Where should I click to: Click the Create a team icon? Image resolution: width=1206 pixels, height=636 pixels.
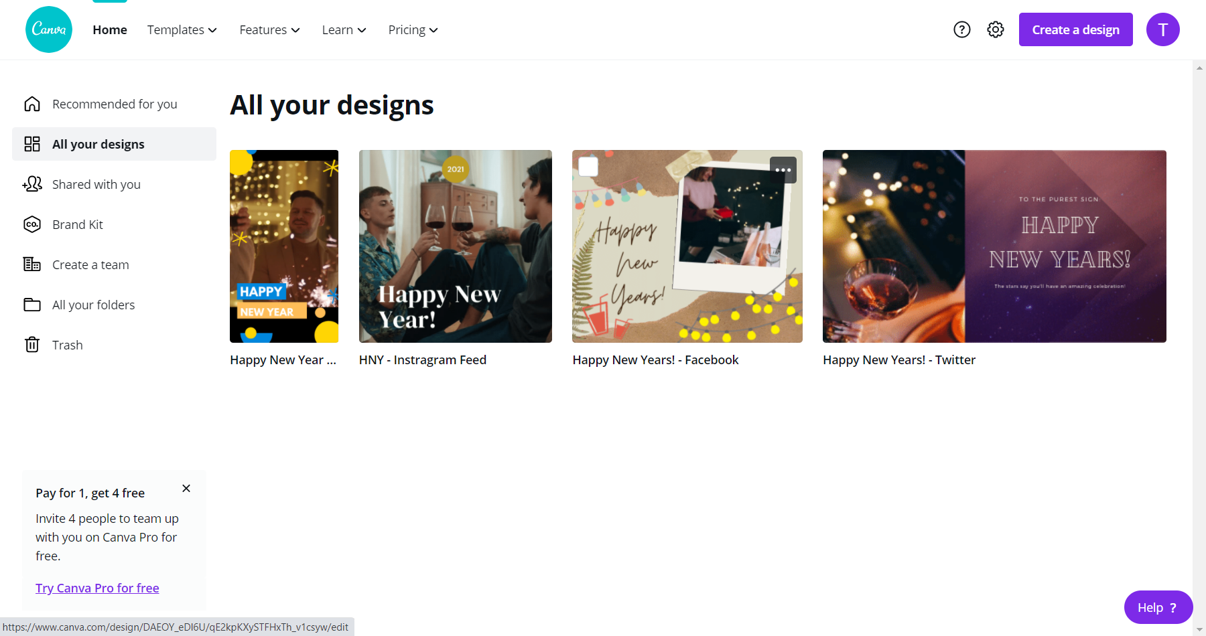[x=32, y=264]
